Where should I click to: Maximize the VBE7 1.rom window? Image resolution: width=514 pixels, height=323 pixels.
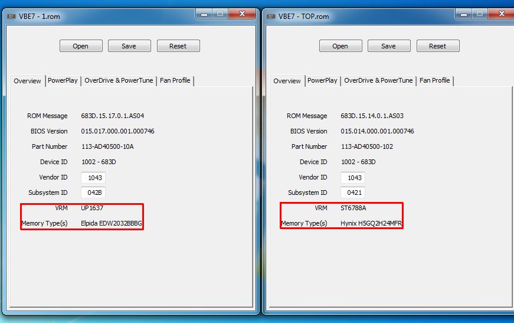point(220,14)
